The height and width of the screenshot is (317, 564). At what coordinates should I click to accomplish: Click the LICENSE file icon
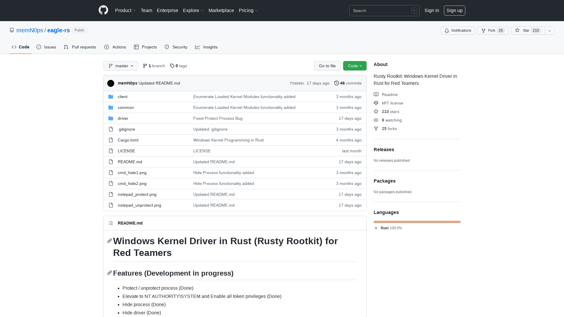point(111,151)
